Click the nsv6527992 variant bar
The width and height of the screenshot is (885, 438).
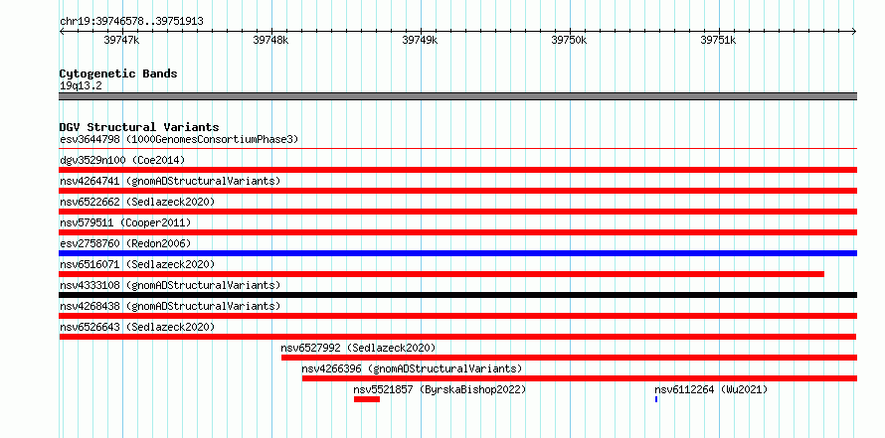[x=569, y=358]
